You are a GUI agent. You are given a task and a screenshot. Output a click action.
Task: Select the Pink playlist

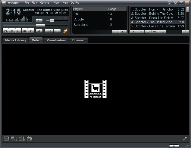[99, 14]
